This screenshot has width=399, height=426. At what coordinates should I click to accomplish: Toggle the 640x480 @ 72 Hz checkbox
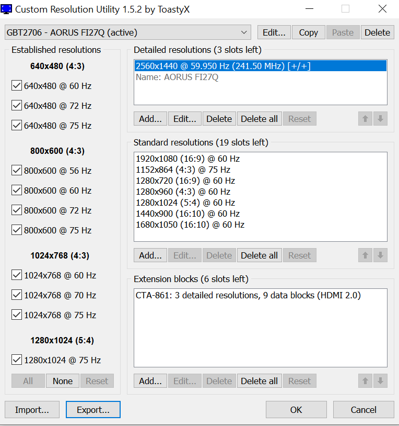pyautogui.click(x=17, y=105)
